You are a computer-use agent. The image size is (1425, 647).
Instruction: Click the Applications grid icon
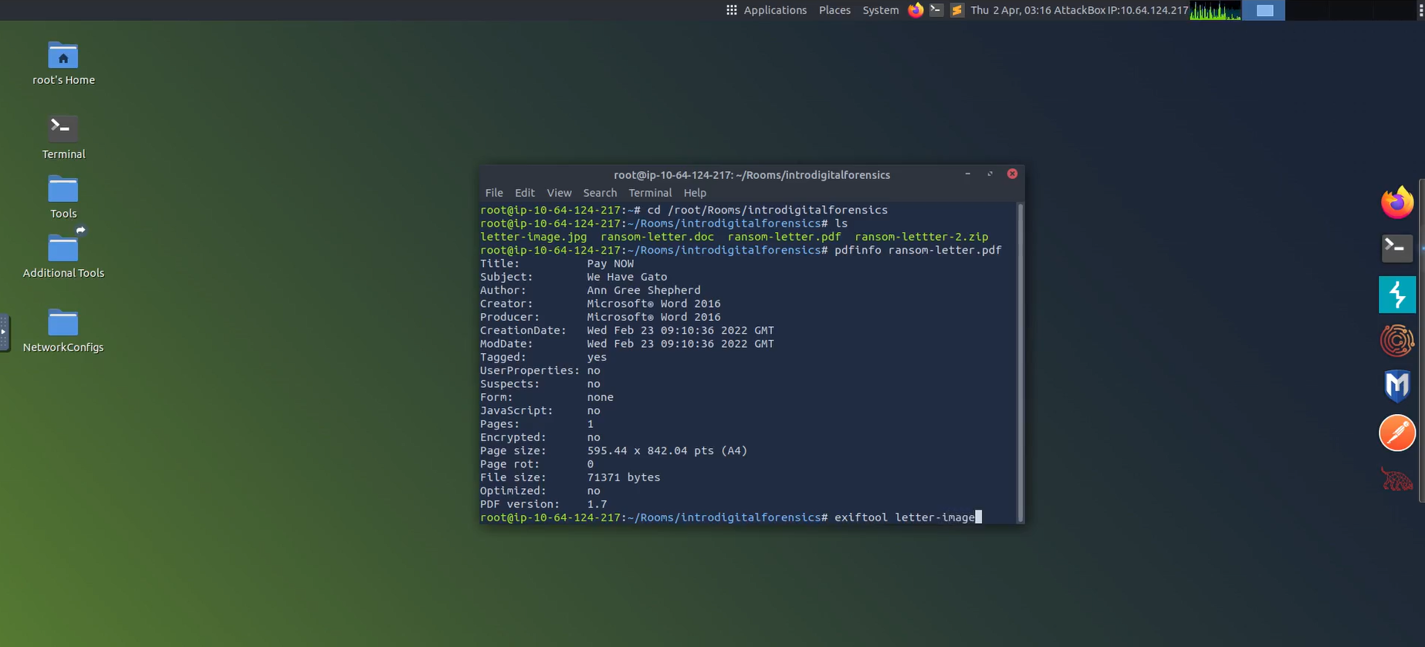[x=731, y=10]
